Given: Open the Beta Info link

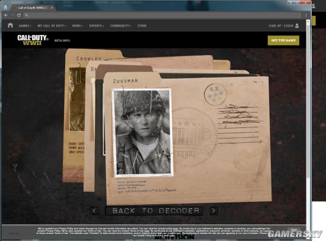Looking at the screenshot, I should (x=62, y=40).
